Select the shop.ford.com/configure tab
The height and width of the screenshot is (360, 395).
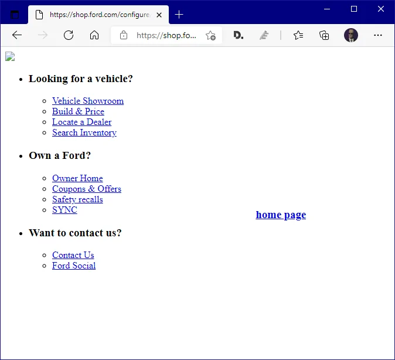[98, 15]
